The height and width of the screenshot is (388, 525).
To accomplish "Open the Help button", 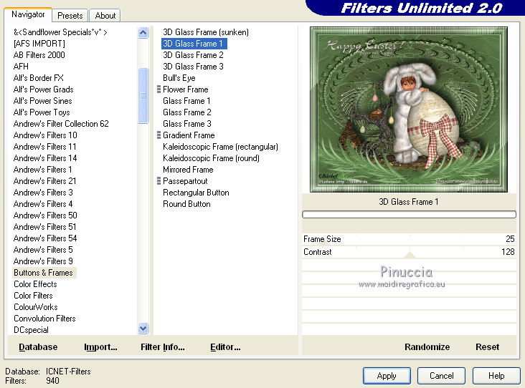I will (x=496, y=376).
